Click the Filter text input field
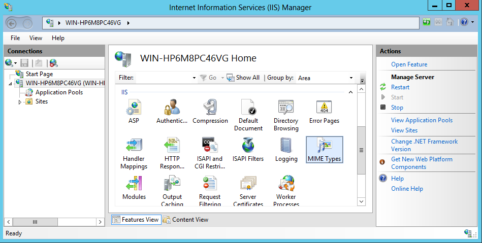This screenshot has height=243, width=482. [163, 78]
